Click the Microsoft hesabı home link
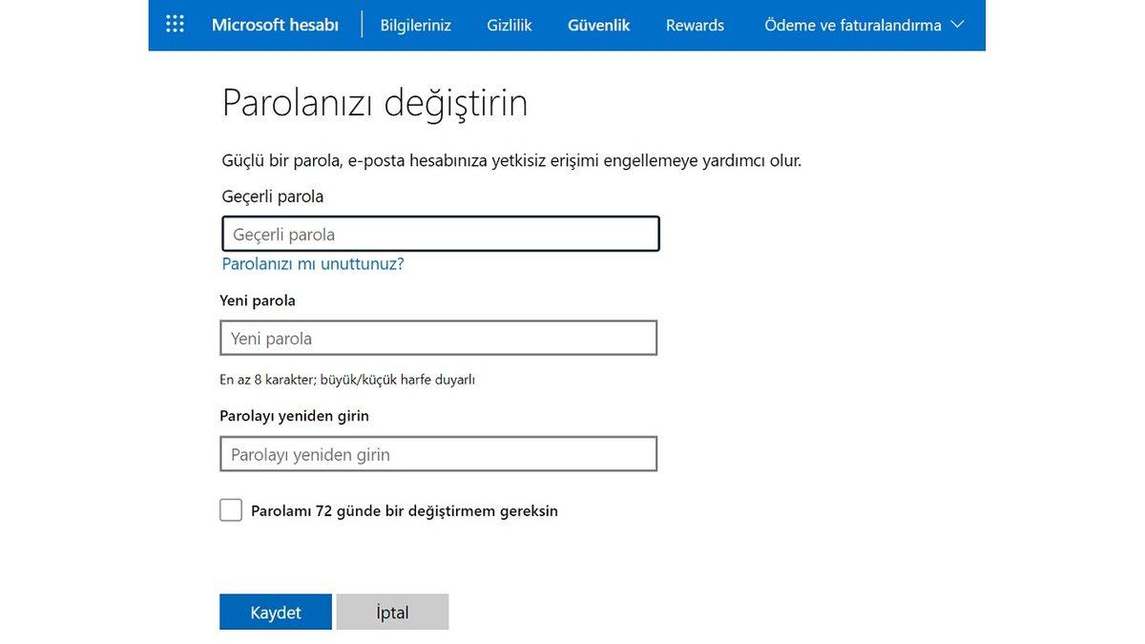 coord(274,25)
